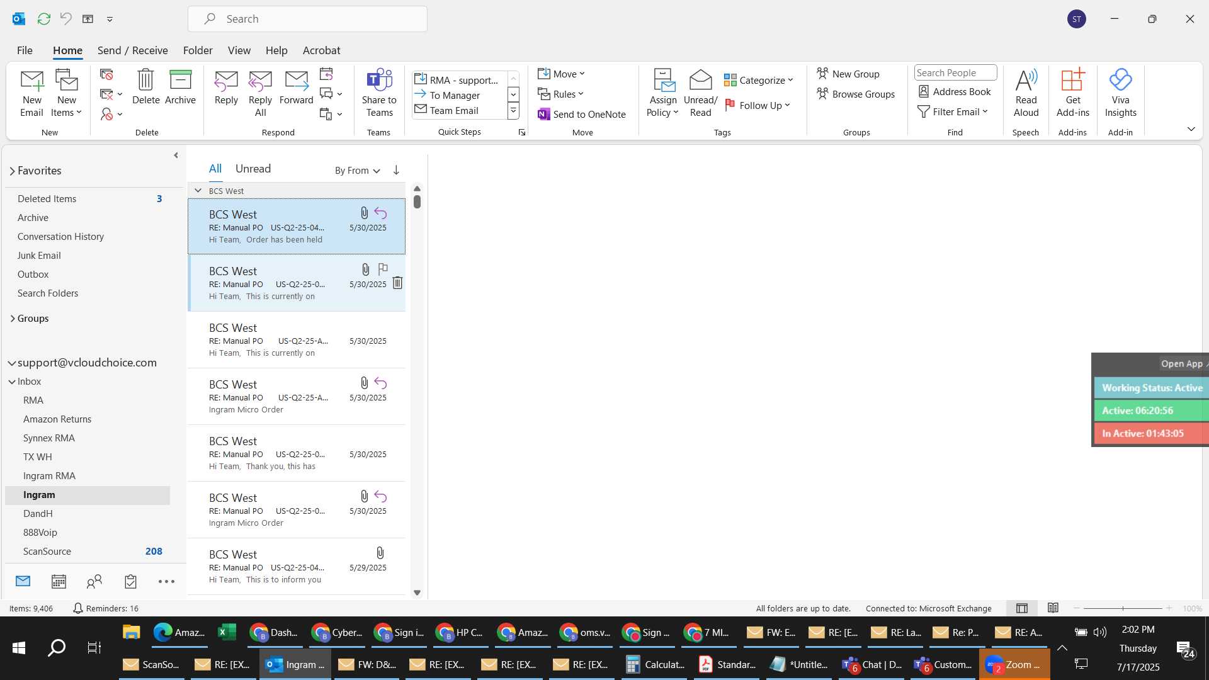Show Unread messages only
This screenshot has width=1209, height=680.
pyautogui.click(x=253, y=169)
